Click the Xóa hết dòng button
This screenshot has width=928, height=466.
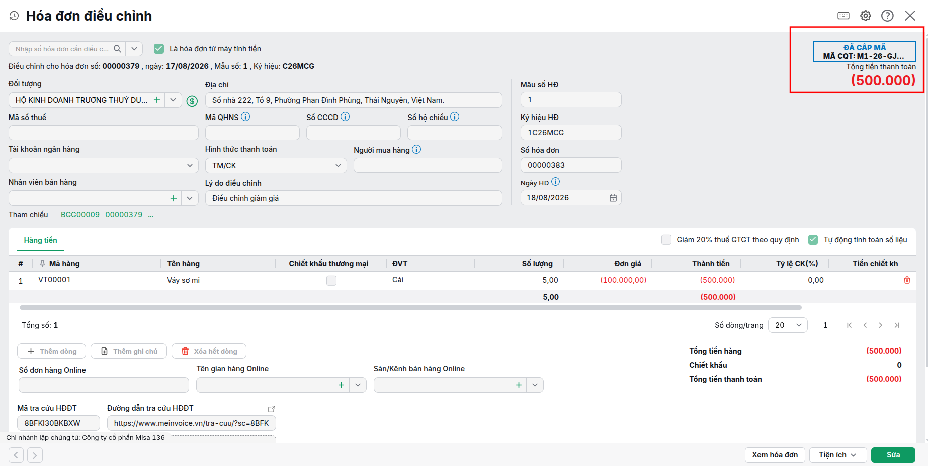pos(209,351)
